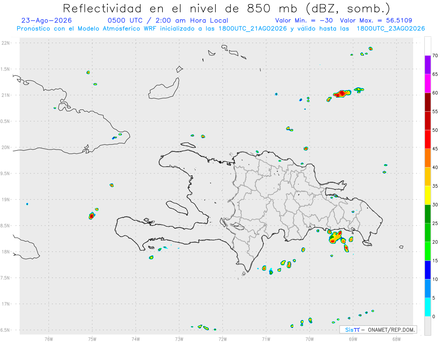The width and height of the screenshot is (445, 344).
Task: Click the "74W" longitude label
Action: tap(136, 339)
